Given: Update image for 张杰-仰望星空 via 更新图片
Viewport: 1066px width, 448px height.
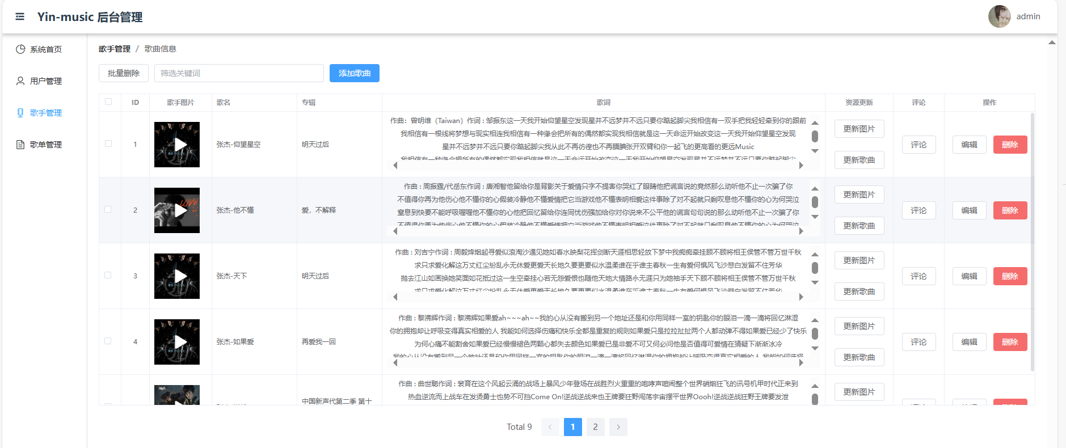Looking at the screenshot, I should [859, 129].
